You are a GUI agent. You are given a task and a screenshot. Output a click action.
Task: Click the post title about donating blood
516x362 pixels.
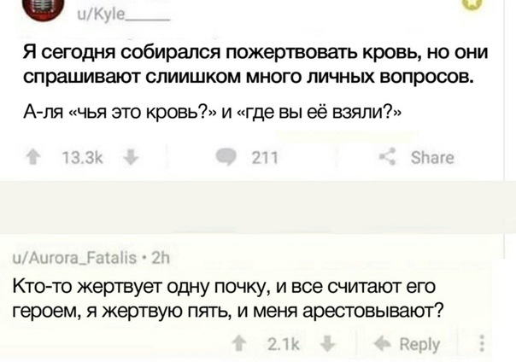click(255, 64)
